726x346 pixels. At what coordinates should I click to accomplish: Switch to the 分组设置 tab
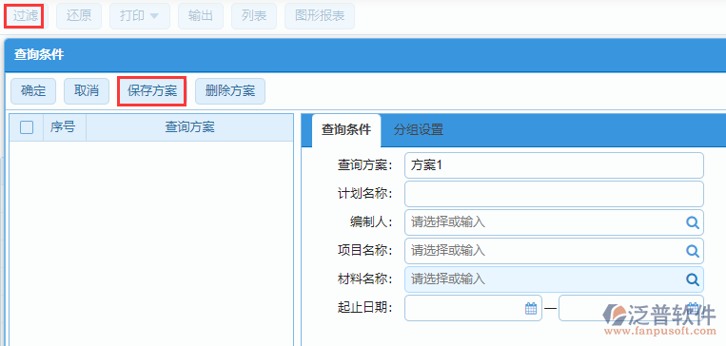click(419, 130)
